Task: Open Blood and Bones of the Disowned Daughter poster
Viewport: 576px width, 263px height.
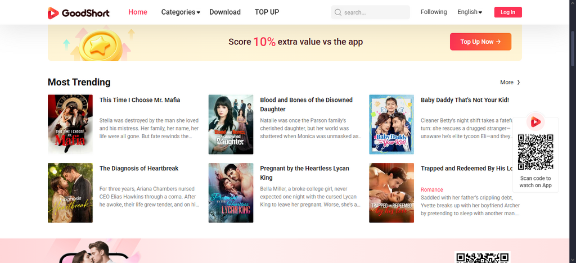Action: coord(231,124)
